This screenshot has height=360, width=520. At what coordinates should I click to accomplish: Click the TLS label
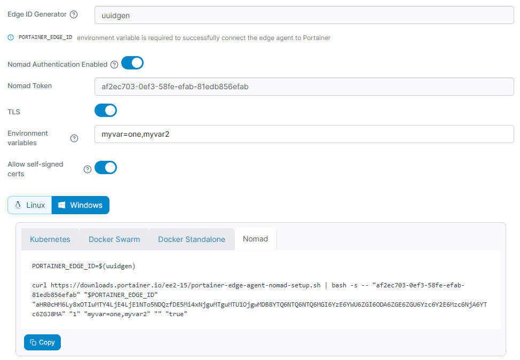(14, 112)
